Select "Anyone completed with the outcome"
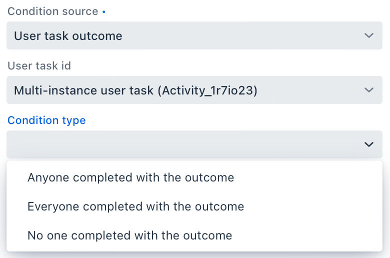 click(x=130, y=177)
